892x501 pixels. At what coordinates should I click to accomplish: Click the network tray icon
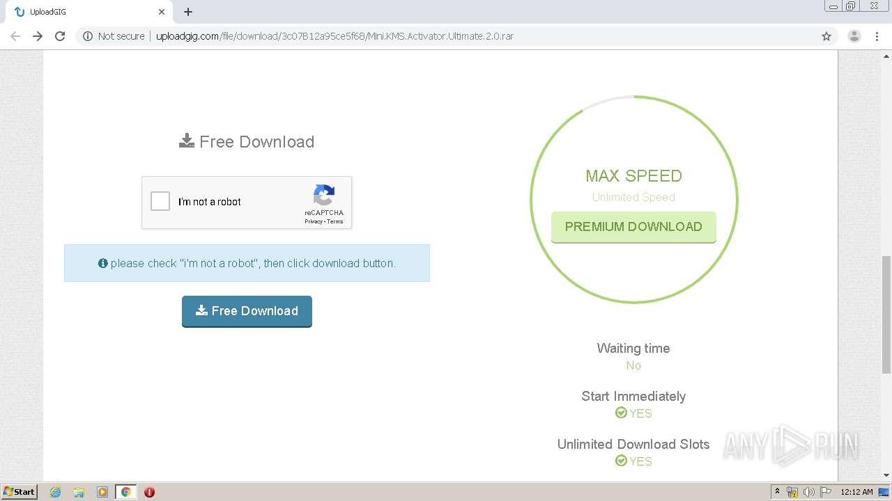coord(792,492)
